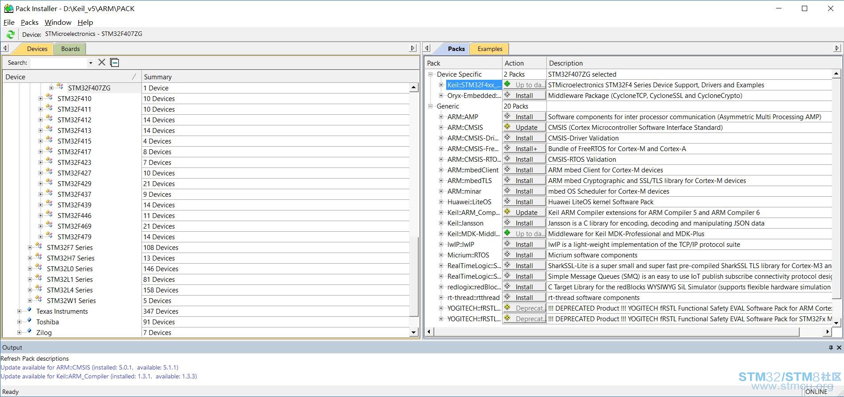Close the Output panel

838,348
